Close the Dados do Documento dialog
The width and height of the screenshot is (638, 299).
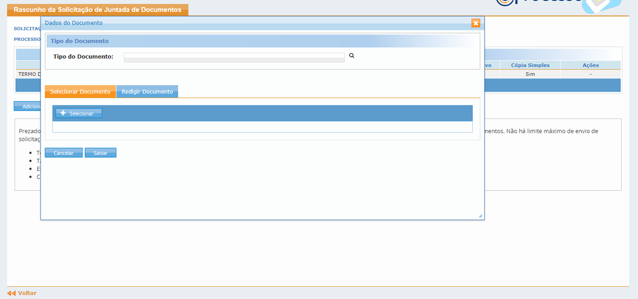475,23
